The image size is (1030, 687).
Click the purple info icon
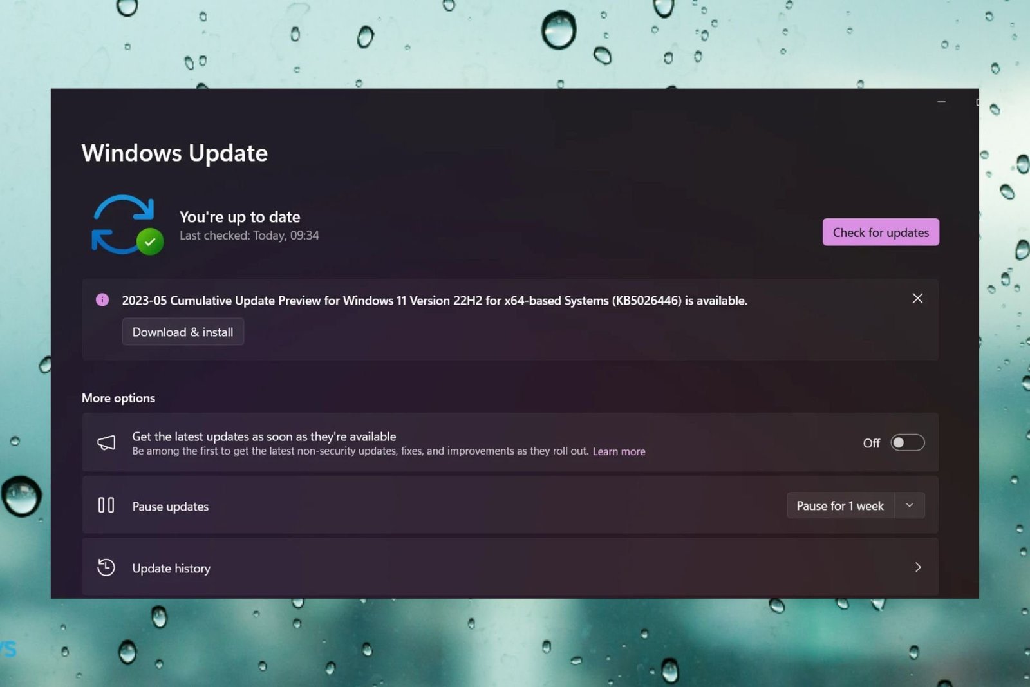102,300
